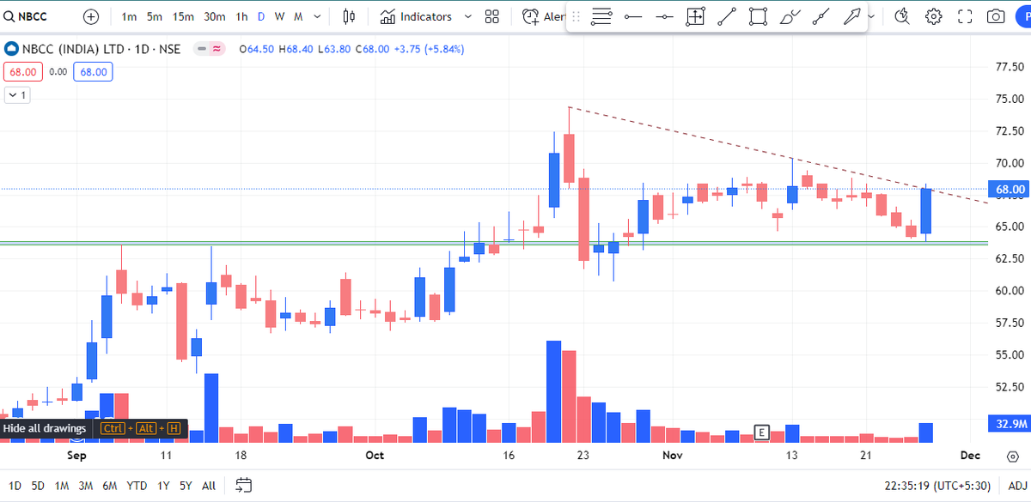Create an Alert with the alarm icon
Viewport: 1031px width, 502px height.
544,16
